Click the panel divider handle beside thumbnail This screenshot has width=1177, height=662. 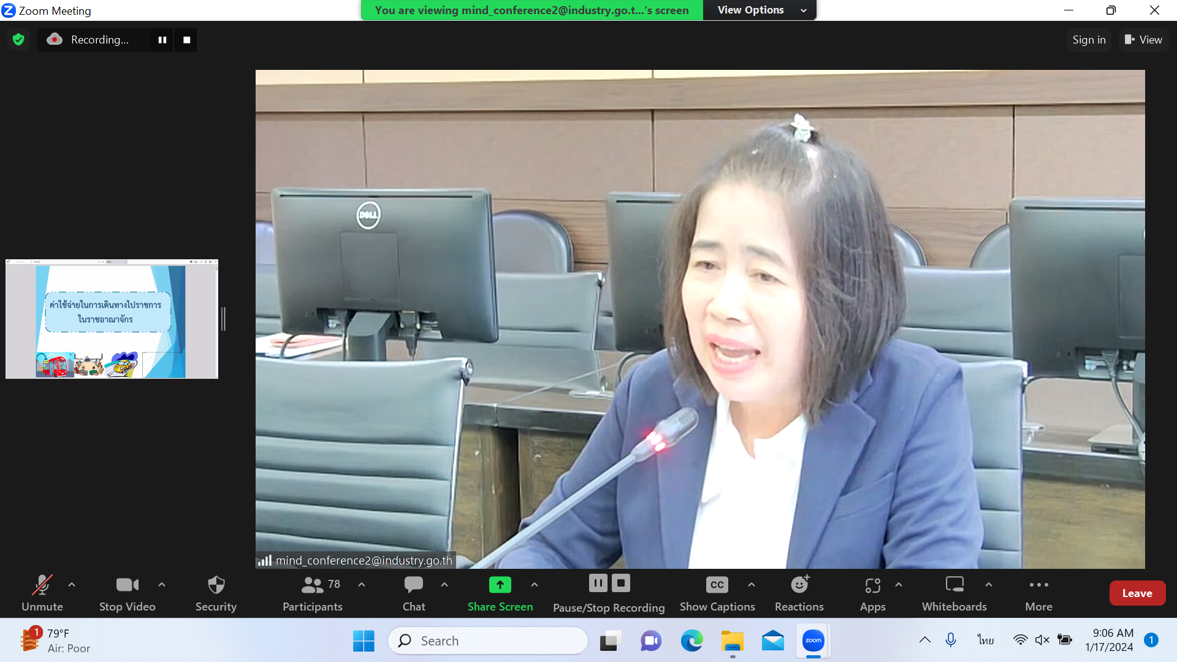point(223,319)
